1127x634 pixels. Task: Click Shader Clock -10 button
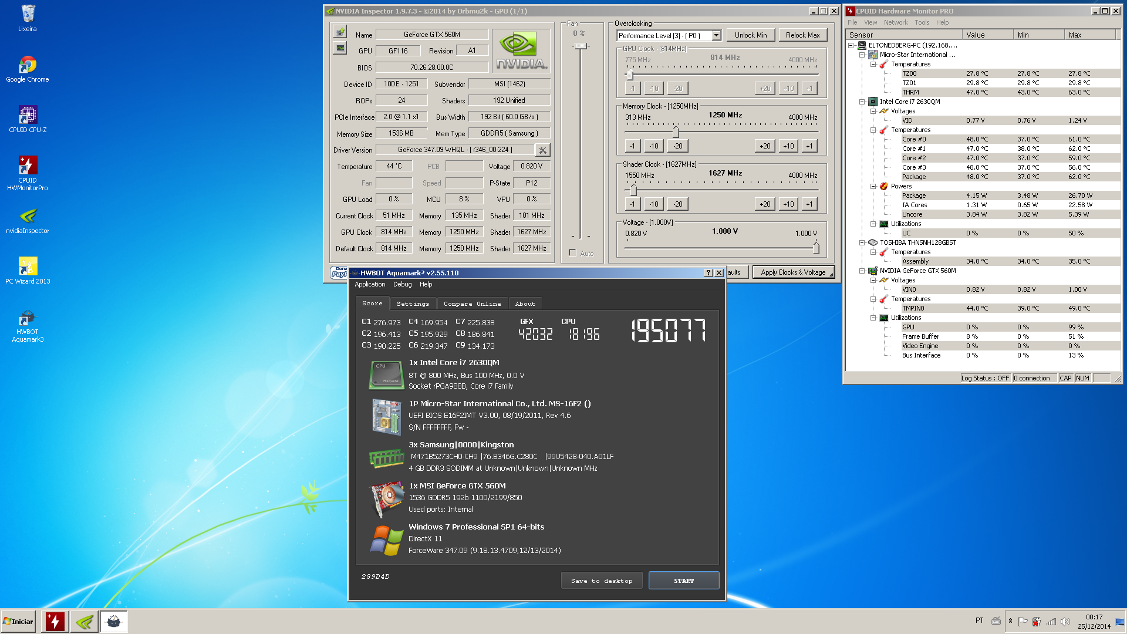(x=654, y=204)
